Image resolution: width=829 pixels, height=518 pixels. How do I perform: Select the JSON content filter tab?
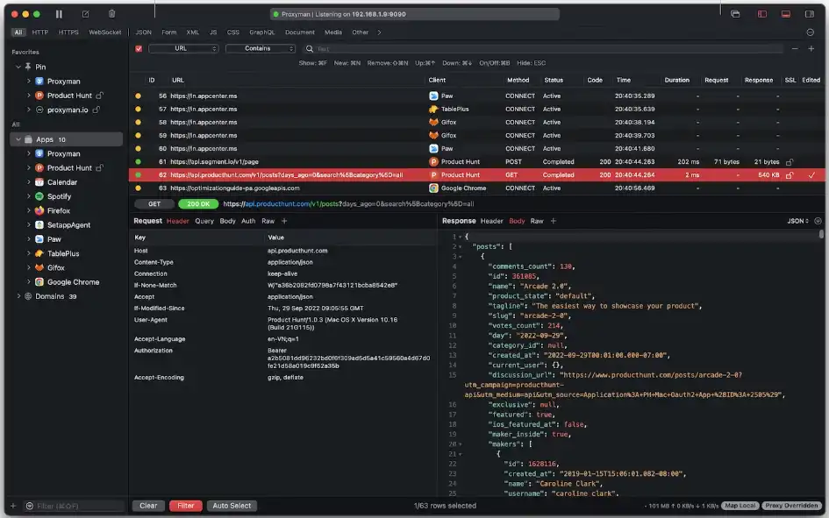[x=143, y=32]
